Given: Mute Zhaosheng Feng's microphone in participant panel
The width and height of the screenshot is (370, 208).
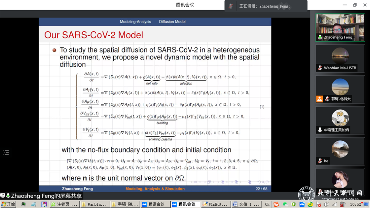Looking at the screenshot, I should [x=320, y=37].
